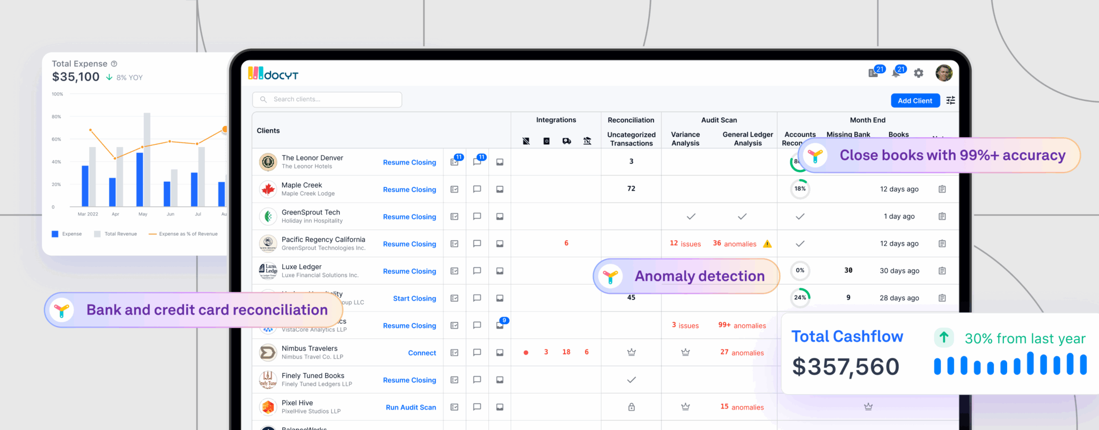Click the help icon next to Total Expense
The height and width of the screenshot is (430, 1099).
[x=114, y=64]
